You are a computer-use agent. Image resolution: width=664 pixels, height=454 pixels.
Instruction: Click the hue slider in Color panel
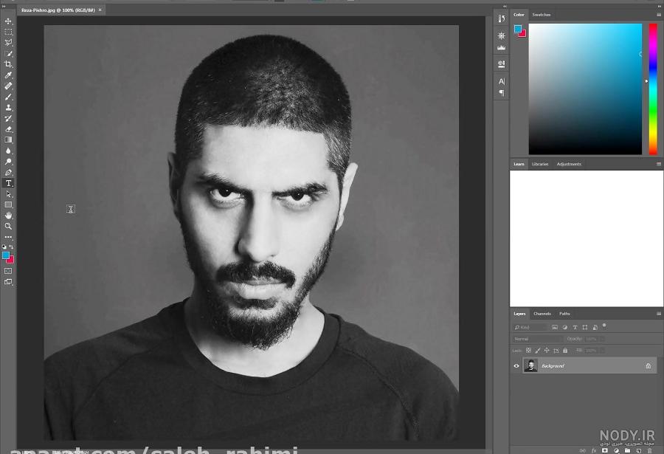(653, 89)
